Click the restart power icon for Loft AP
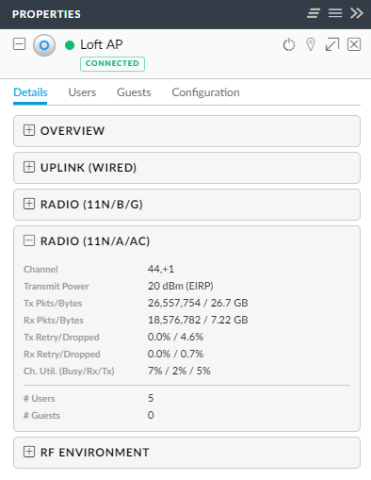This screenshot has height=480, width=371. pos(289,44)
